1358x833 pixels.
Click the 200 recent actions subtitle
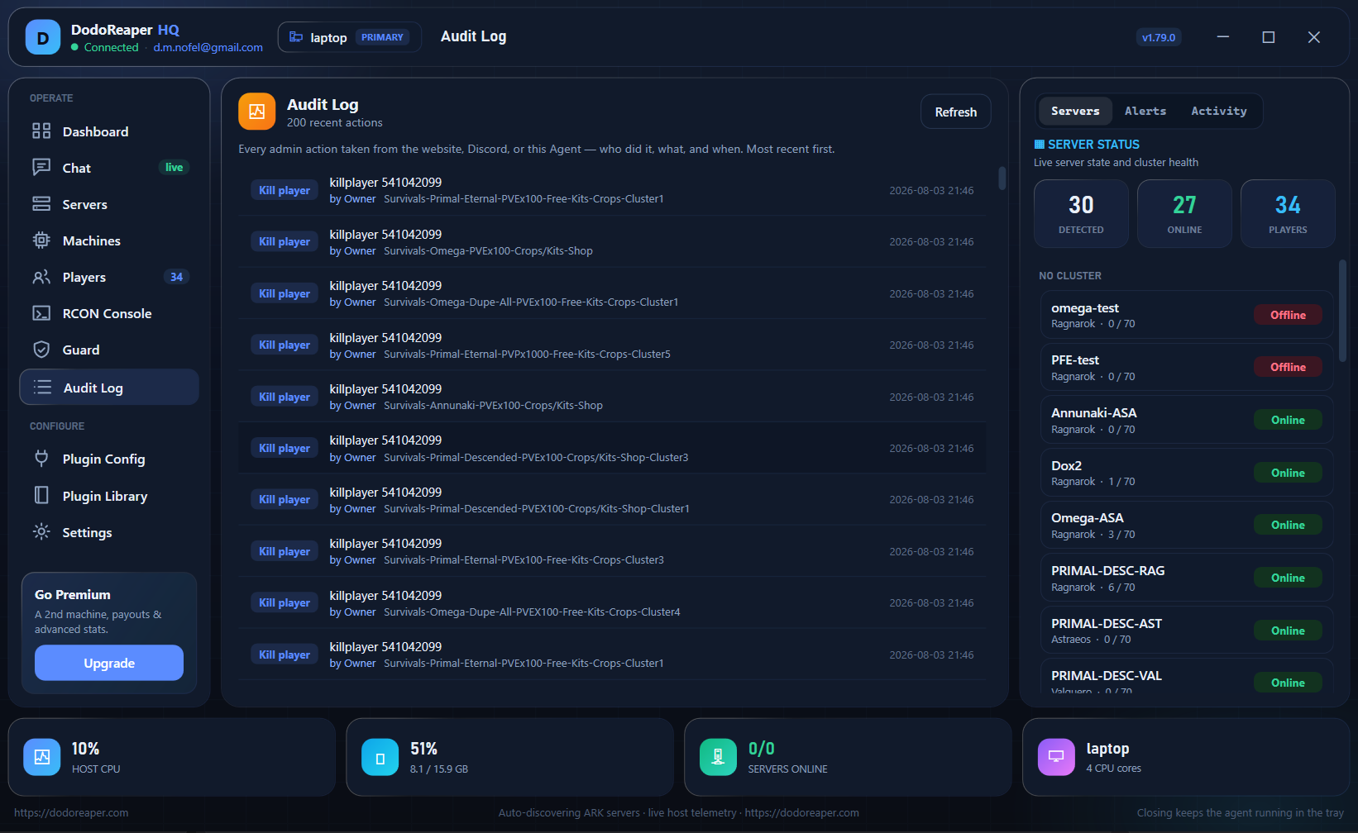click(x=334, y=122)
